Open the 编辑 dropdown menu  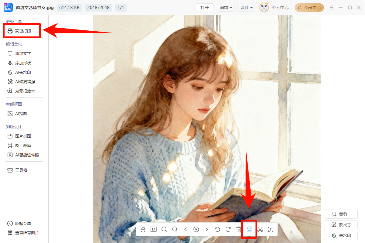[x=226, y=8]
